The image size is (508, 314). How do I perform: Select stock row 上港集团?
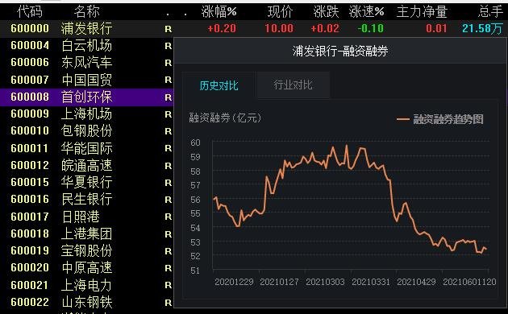(x=86, y=233)
